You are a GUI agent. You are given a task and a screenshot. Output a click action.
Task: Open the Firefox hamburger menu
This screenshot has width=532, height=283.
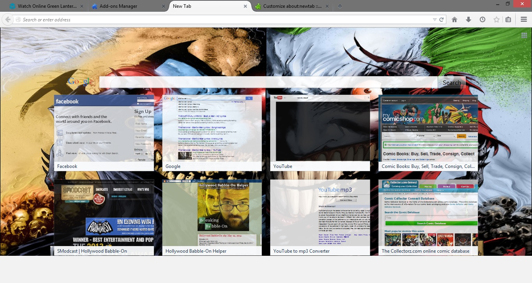click(524, 19)
